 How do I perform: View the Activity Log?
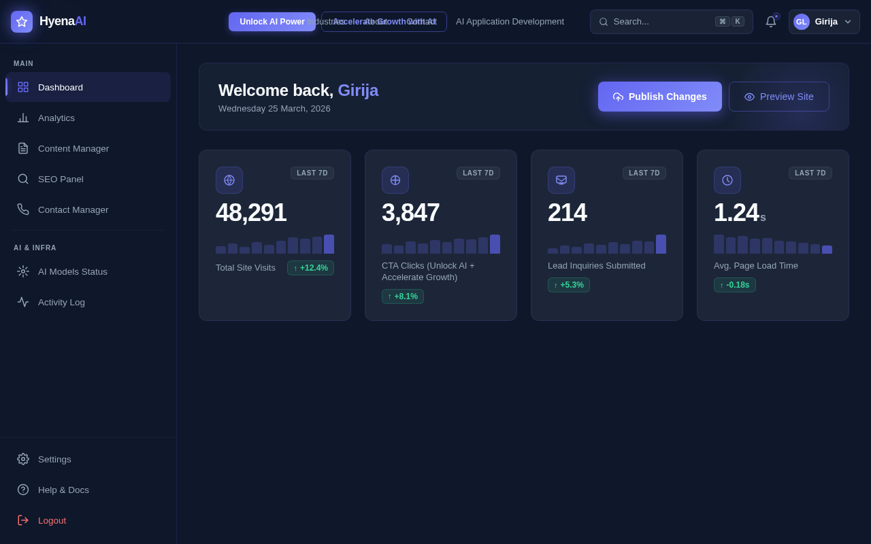click(61, 302)
